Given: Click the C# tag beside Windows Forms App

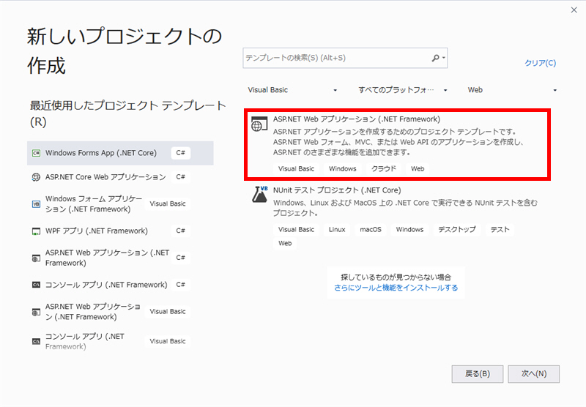Looking at the screenshot, I should click(x=181, y=153).
